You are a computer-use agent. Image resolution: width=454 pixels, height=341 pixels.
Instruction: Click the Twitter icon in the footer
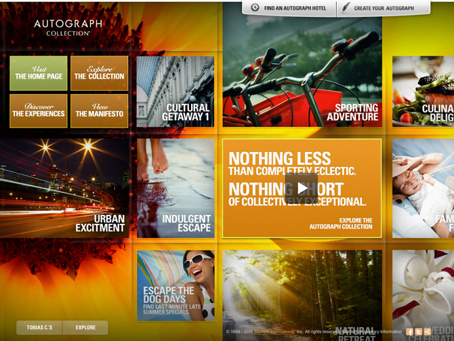tap(419, 332)
